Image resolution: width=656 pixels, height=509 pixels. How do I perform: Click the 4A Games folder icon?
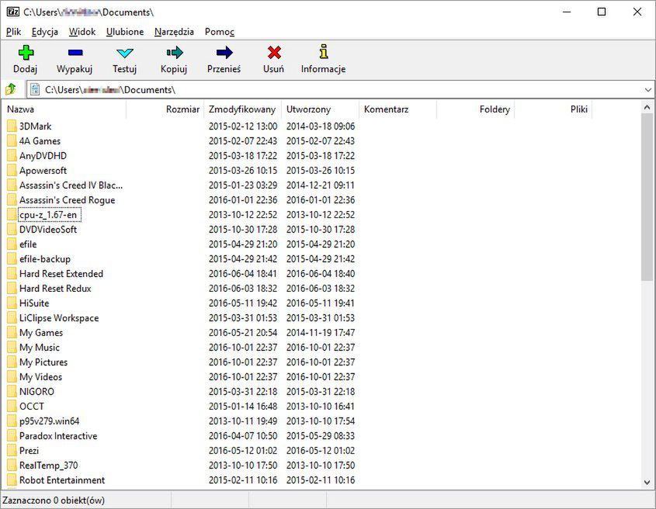12,141
